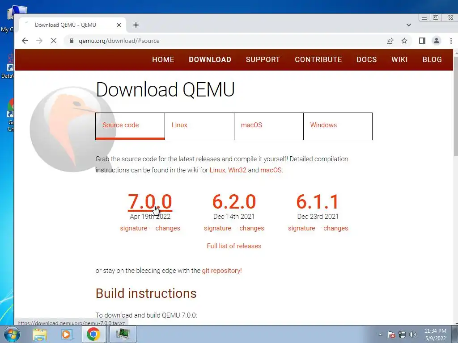This screenshot has height=343, width=458.
Task: Open the side panel icon in Chrome
Action: click(422, 41)
